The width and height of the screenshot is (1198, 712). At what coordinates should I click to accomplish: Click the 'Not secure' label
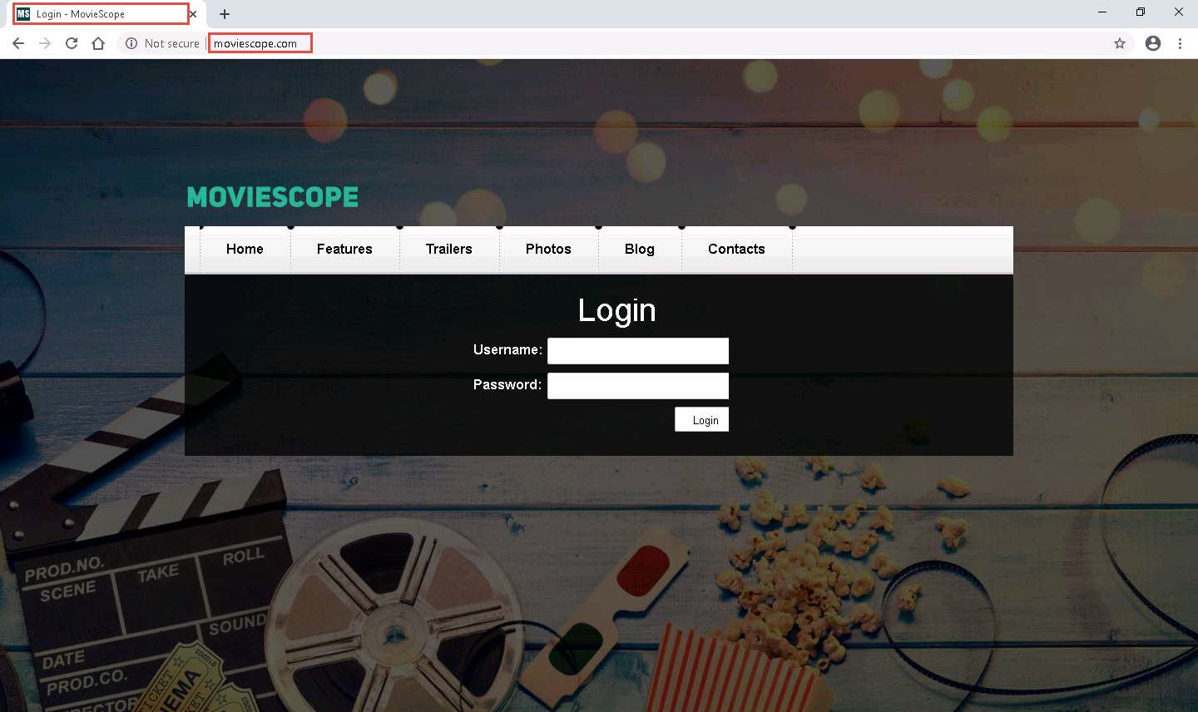click(x=172, y=43)
